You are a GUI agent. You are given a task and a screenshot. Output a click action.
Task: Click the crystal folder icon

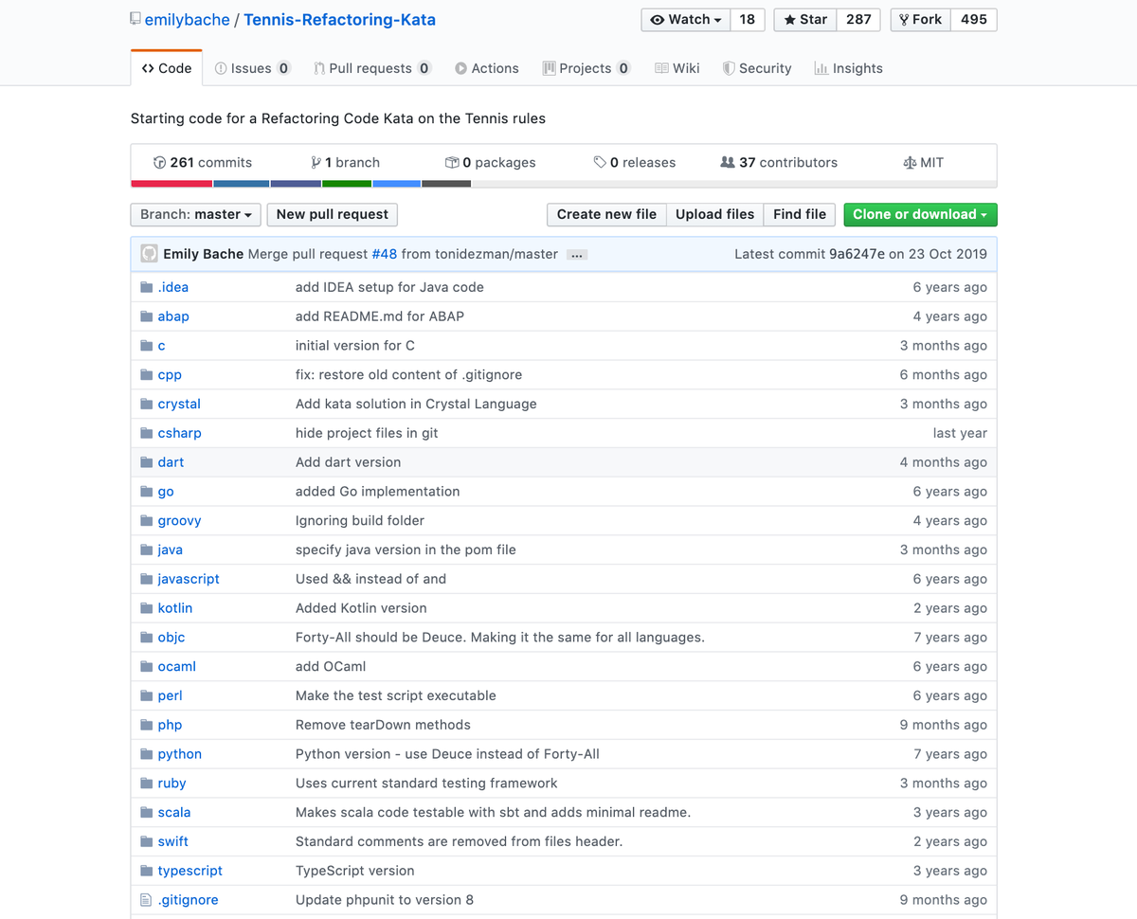click(147, 404)
